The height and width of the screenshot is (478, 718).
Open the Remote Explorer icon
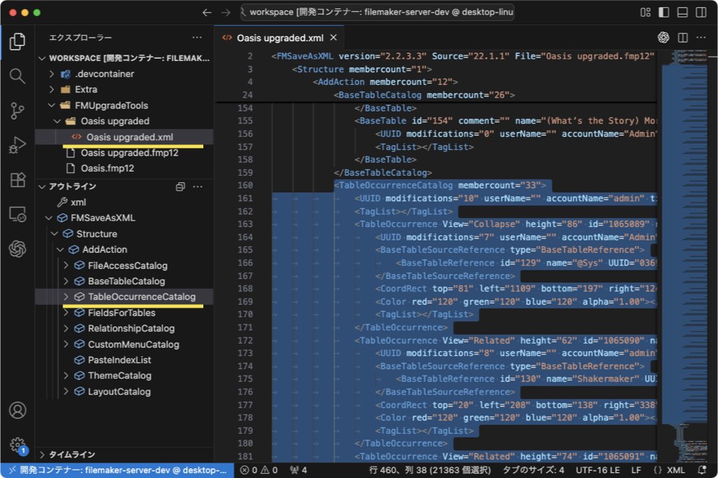(18, 214)
